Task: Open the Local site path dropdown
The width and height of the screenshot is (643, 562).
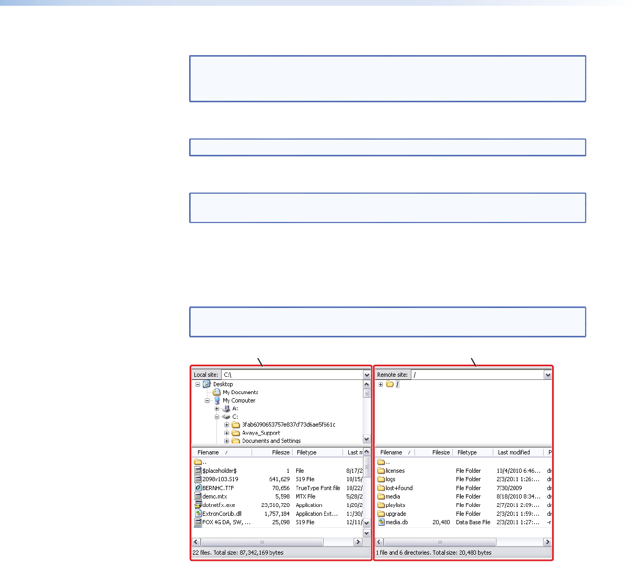Action: coord(367,375)
